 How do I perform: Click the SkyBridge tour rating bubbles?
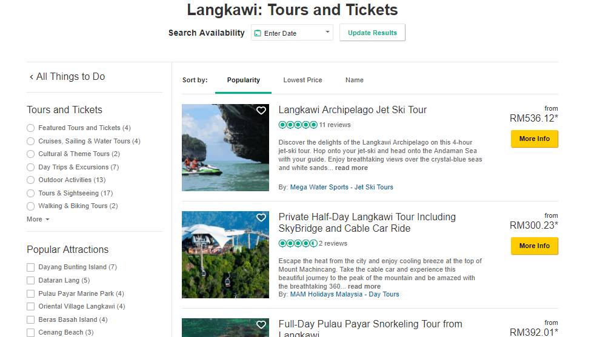pos(298,243)
